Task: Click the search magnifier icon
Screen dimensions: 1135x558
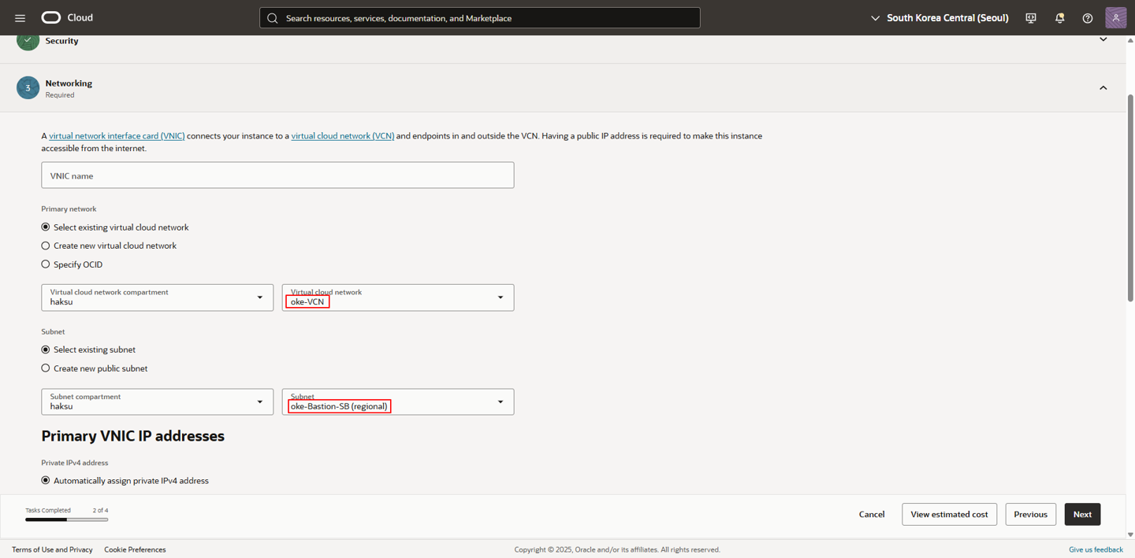Action: tap(273, 18)
